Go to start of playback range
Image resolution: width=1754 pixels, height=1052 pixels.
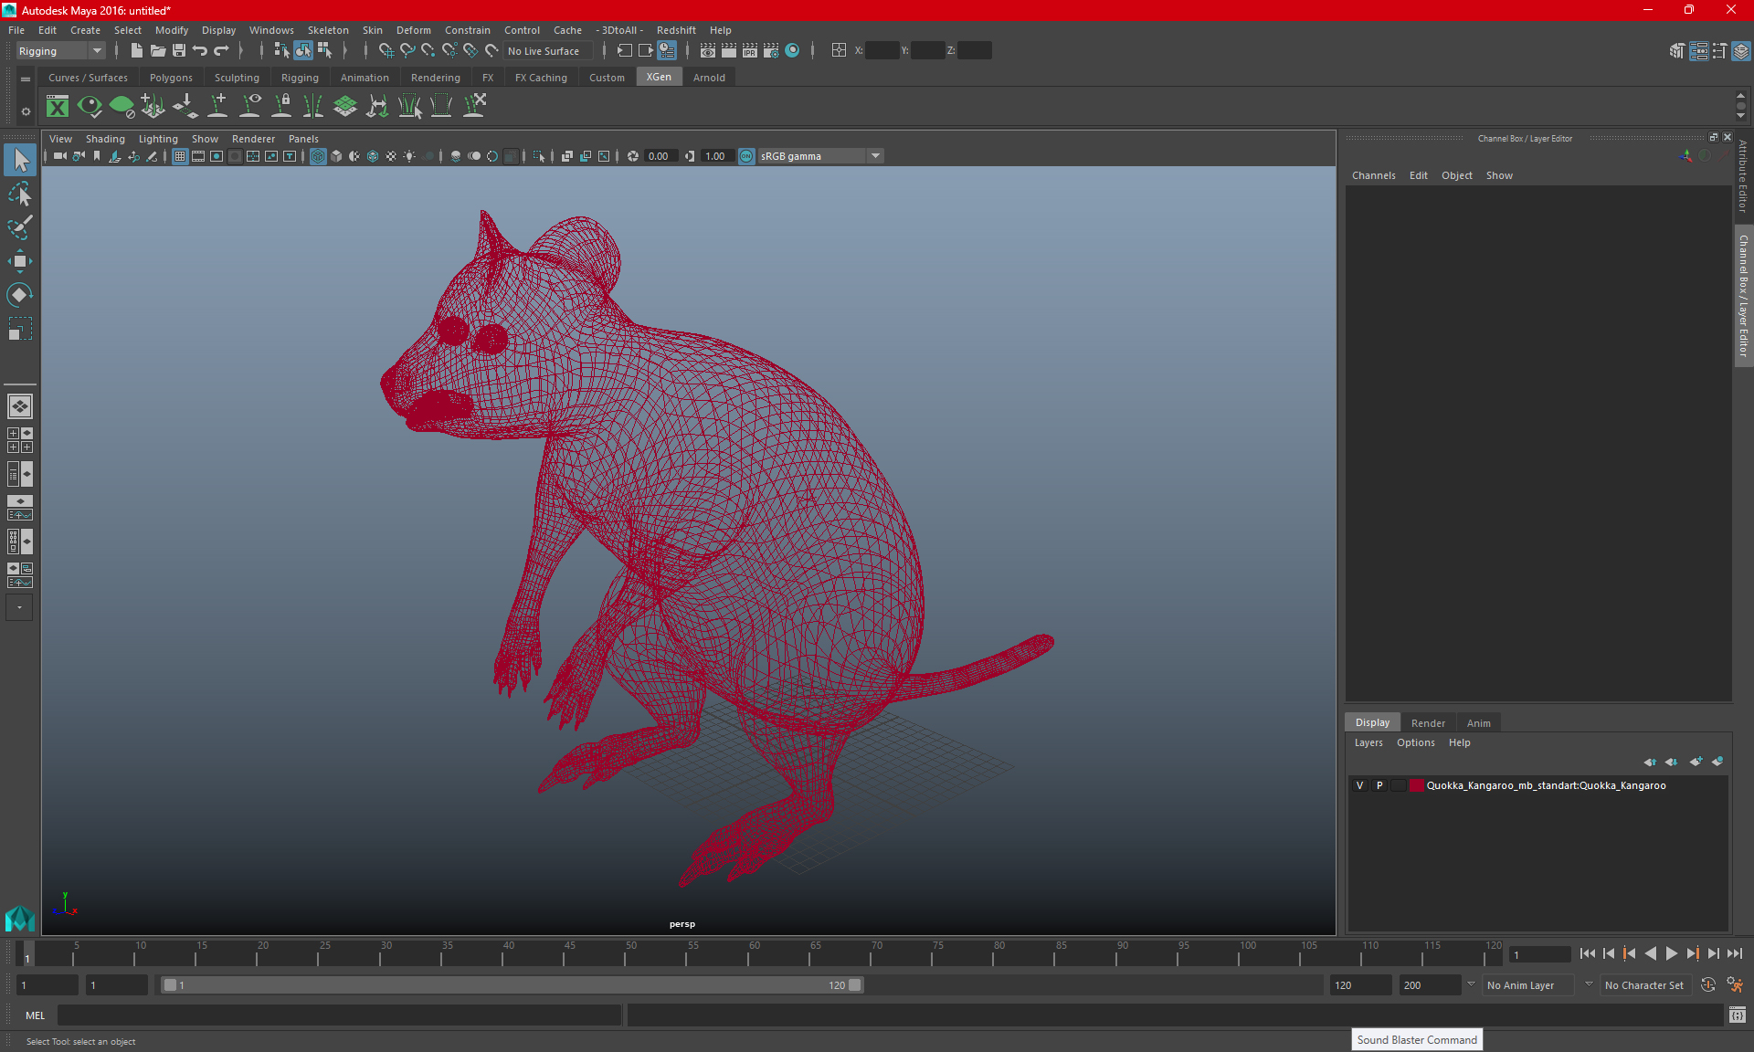point(1588,953)
